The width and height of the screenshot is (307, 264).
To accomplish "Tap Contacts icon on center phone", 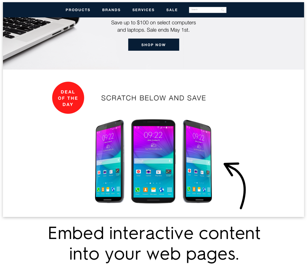I will (145, 190).
